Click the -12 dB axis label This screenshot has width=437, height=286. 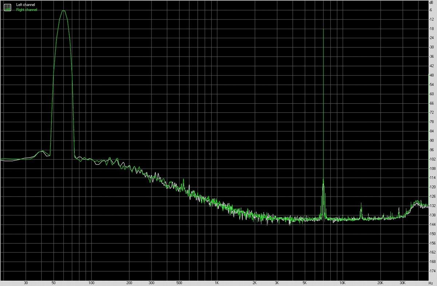click(432, 19)
